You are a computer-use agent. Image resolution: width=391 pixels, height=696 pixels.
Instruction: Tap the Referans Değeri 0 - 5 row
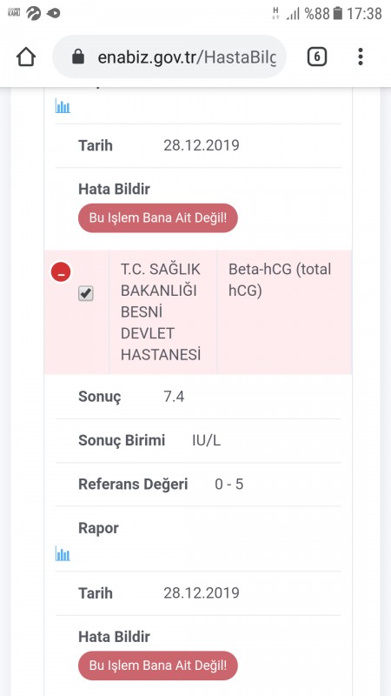point(198,485)
